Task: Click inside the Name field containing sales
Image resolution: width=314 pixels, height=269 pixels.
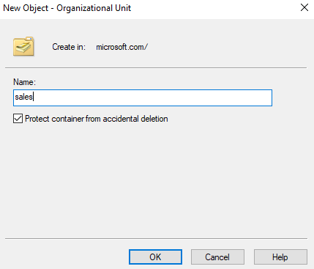Action: tap(143, 97)
